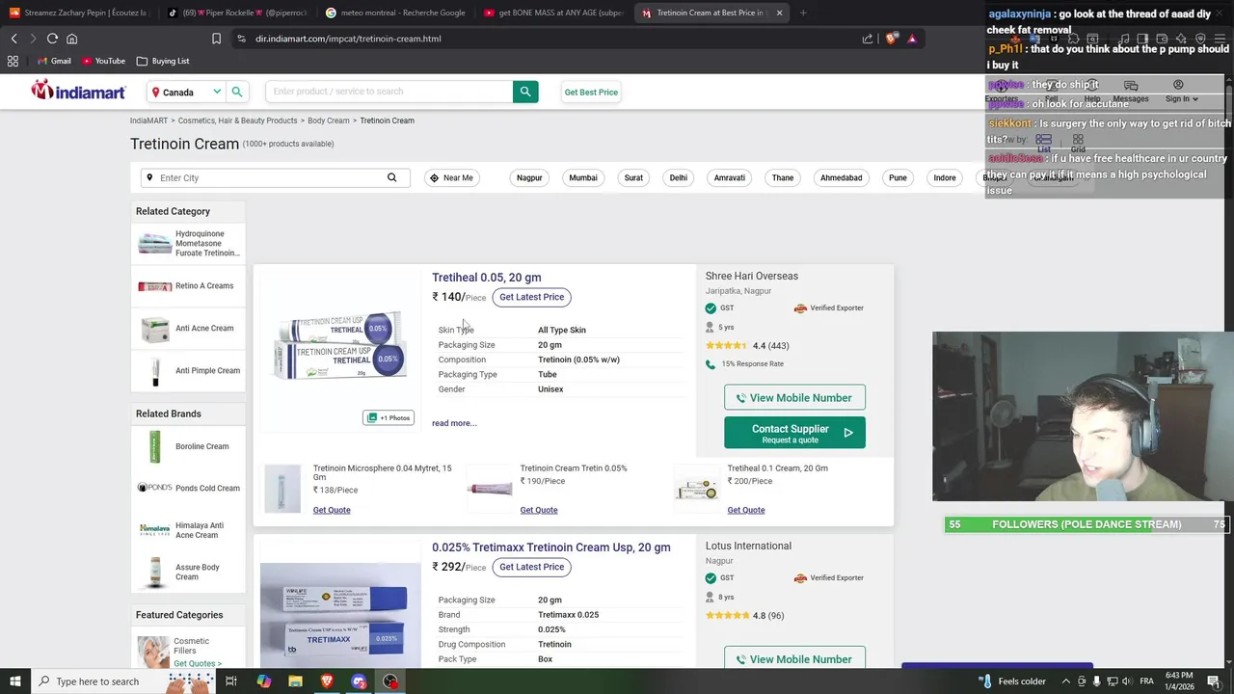Open a new browser tab
The width and height of the screenshot is (1234, 694).
click(803, 13)
